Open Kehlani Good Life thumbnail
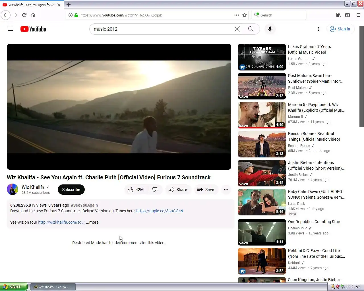Viewport: 364px width, 291px height. (x=262, y=261)
